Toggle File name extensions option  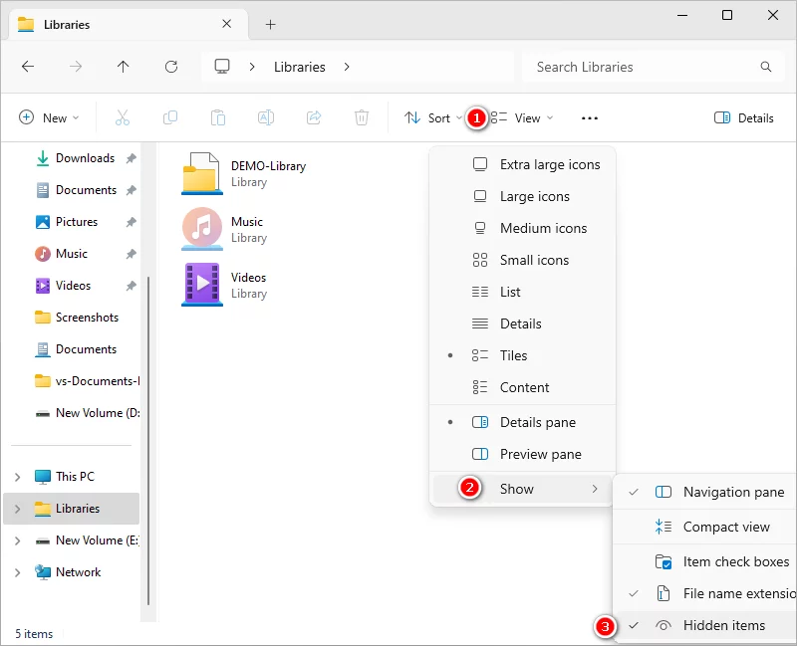point(704,593)
